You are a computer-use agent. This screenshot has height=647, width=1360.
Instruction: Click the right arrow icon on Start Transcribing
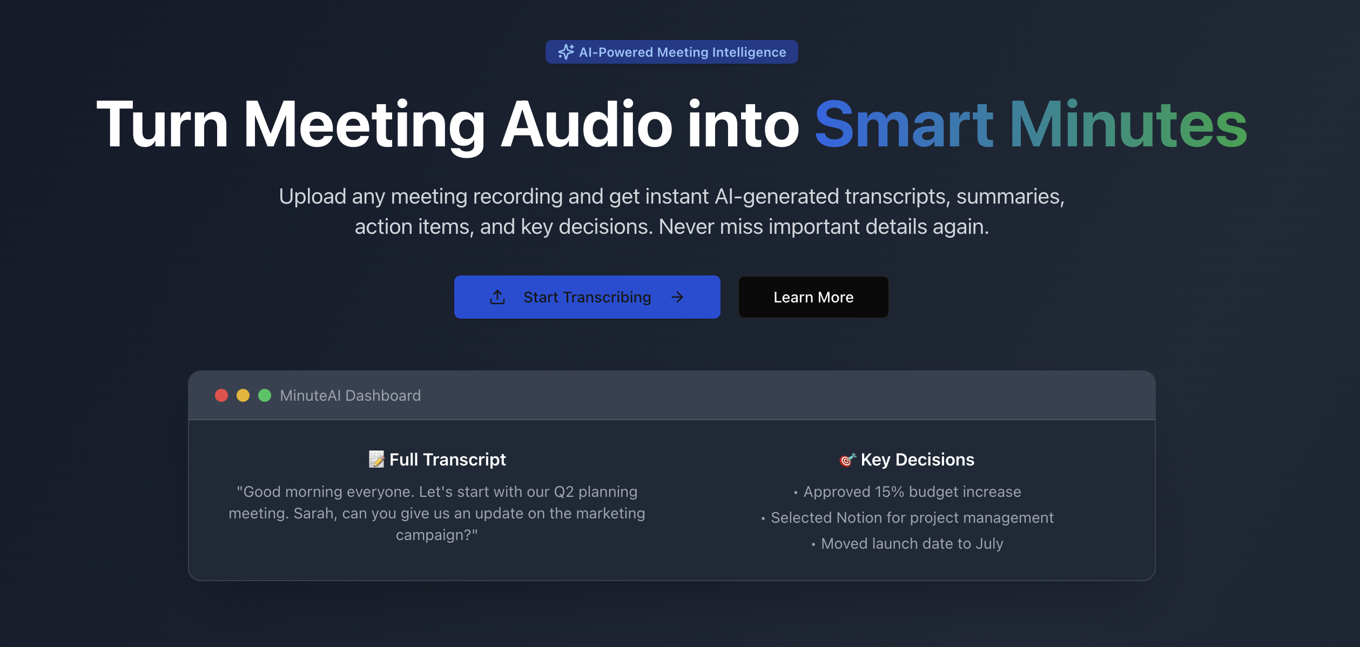pyautogui.click(x=677, y=297)
